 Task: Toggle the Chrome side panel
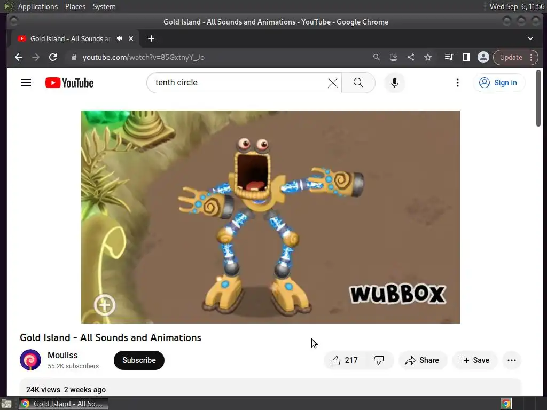[466, 57]
